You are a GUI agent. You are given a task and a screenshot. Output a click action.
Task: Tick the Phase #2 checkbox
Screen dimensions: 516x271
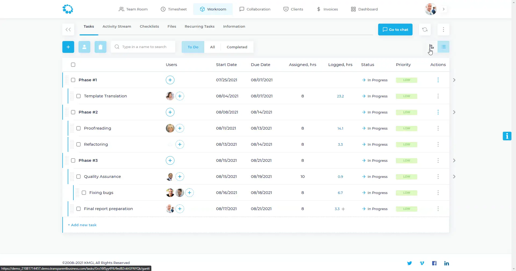tap(73, 112)
